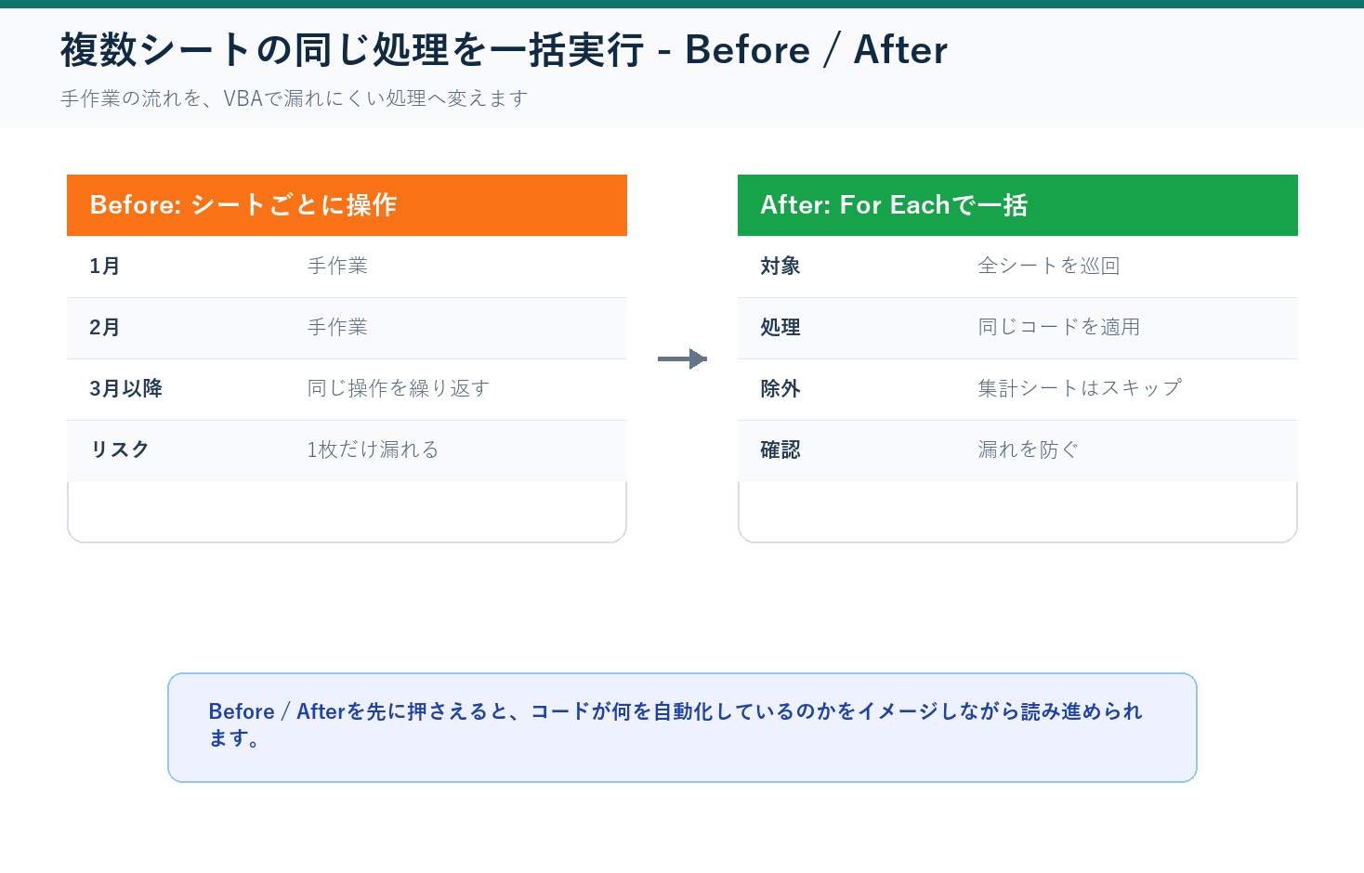Click the 'リスク' row label
Viewport: 1364px width, 873px height.
120,450
